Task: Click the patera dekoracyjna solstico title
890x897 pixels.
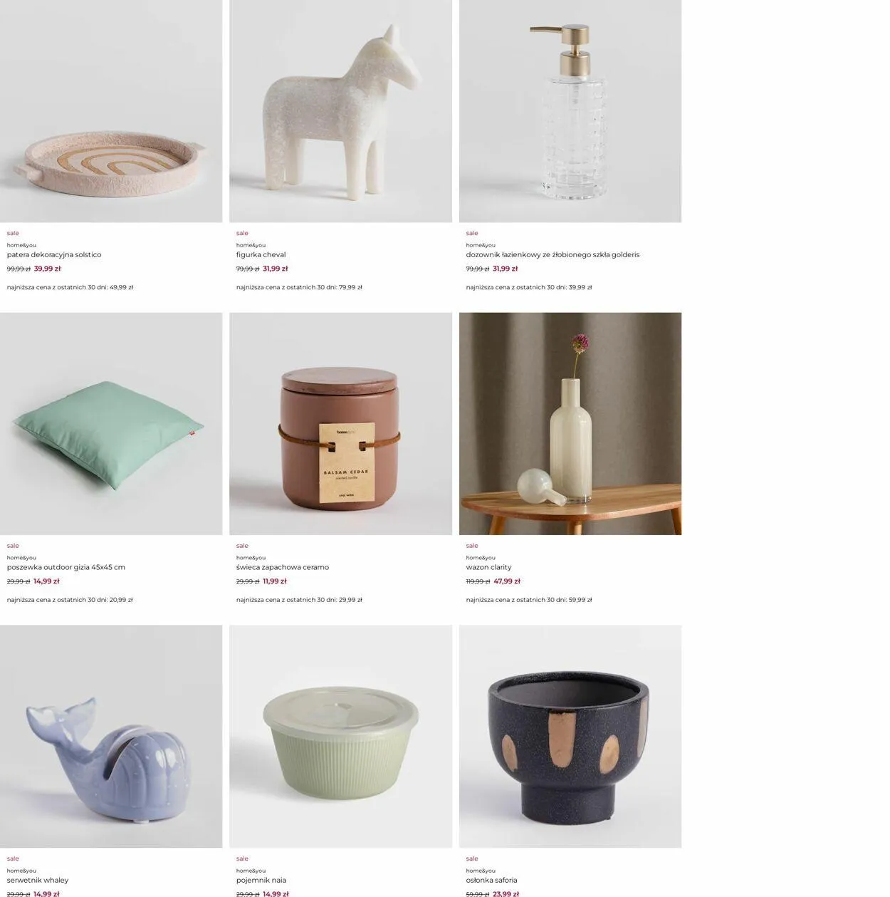Action: [54, 254]
